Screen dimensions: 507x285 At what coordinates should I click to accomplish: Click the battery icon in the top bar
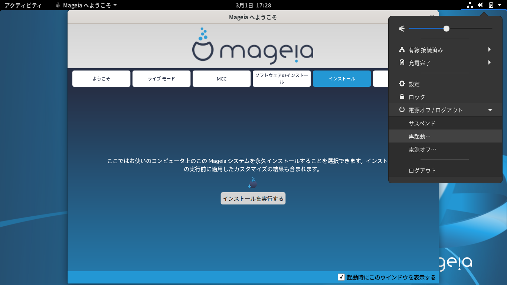pyautogui.click(x=491, y=5)
